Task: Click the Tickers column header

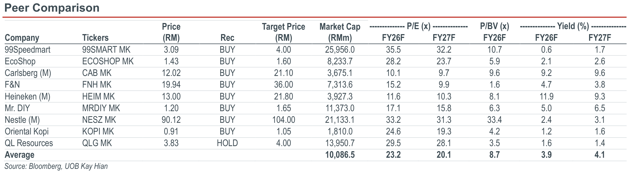Action: pyautogui.click(x=95, y=38)
